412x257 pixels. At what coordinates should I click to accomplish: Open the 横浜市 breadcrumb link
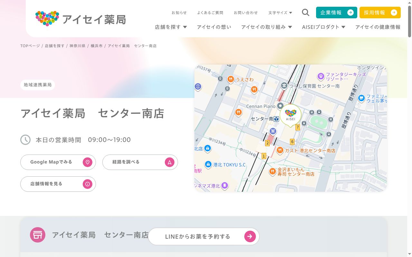click(x=97, y=46)
